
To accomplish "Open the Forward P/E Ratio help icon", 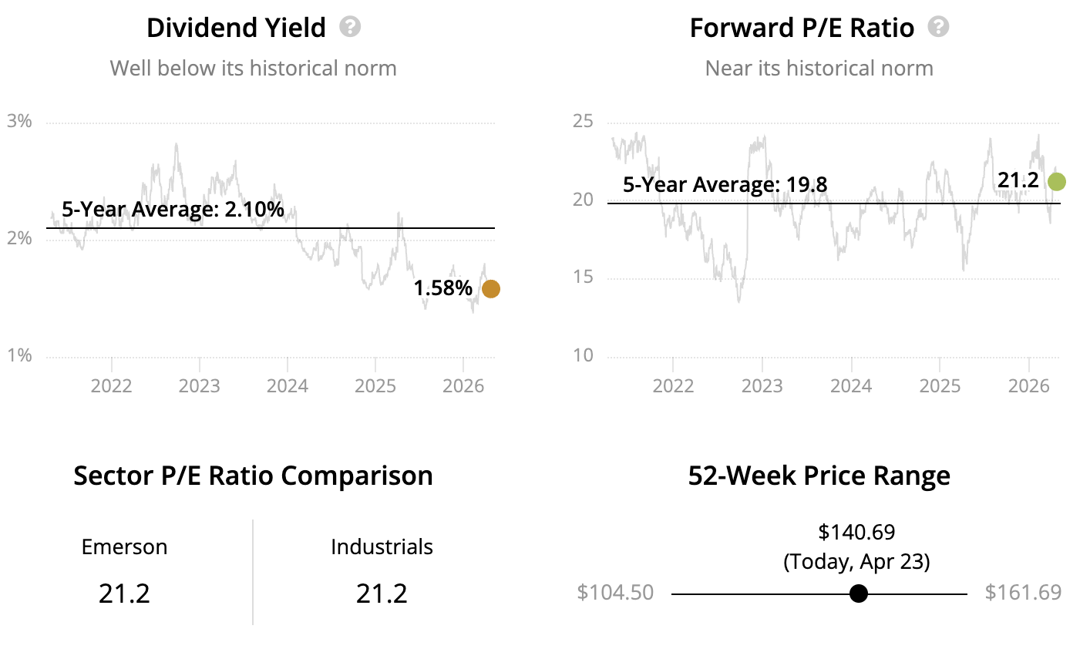I will [938, 27].
